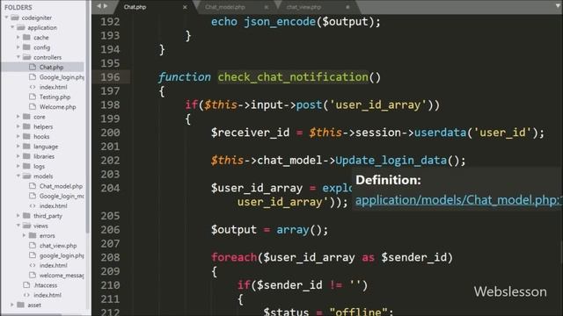Expand the helpers folder arrow
Image resolution: width=563 pixels, height=316 pixels.
pyautogui.click(x=18, y=126)
